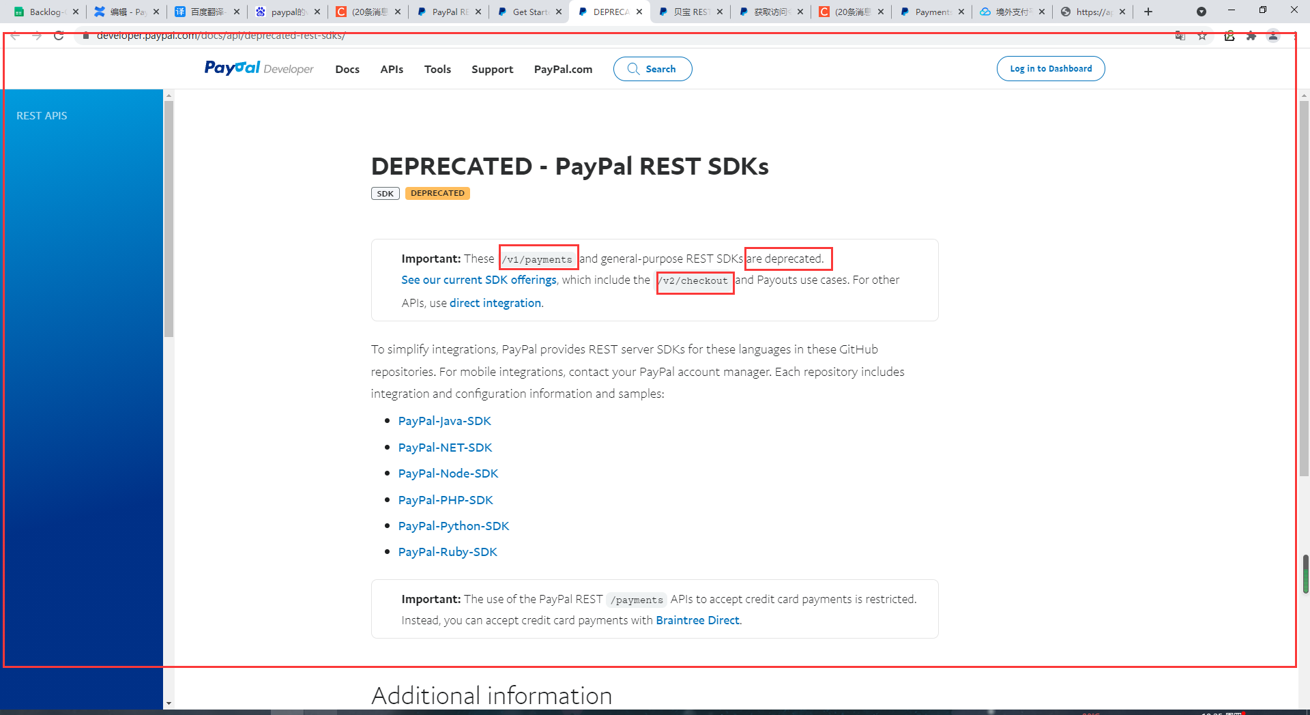Image resolution: width=1310 pixels, height=715 pixels.
Task: Switch to the Payments tab
Action: (x=931, y=12)
